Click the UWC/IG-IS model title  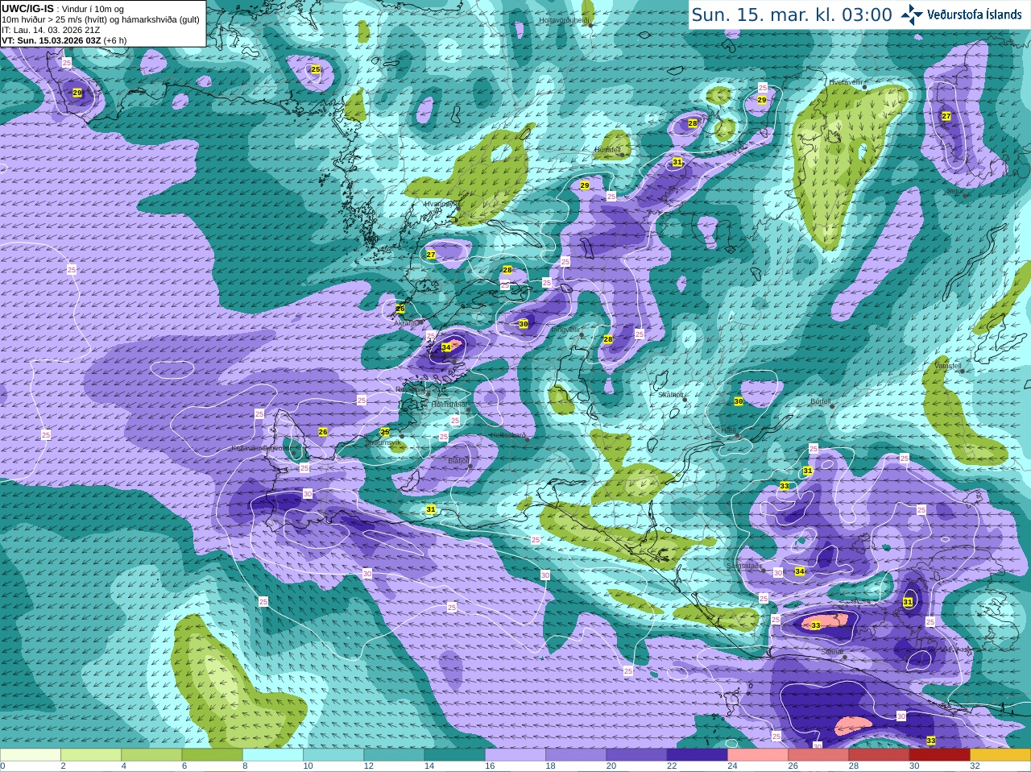click(27, 8)
